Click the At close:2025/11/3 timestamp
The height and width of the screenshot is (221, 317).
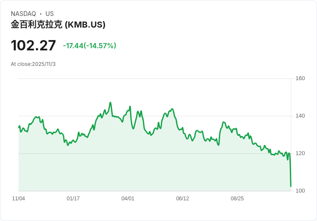[33, 64]
